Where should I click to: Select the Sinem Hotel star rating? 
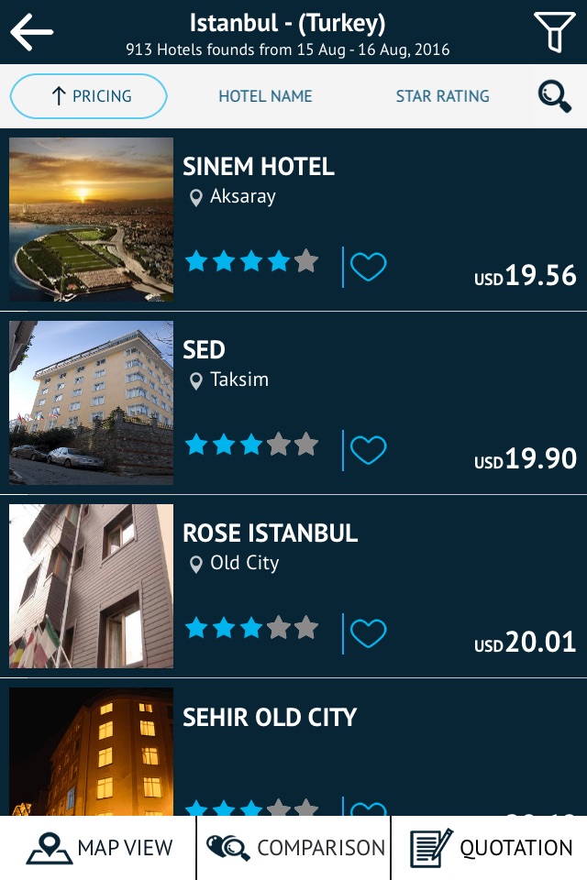251,263
